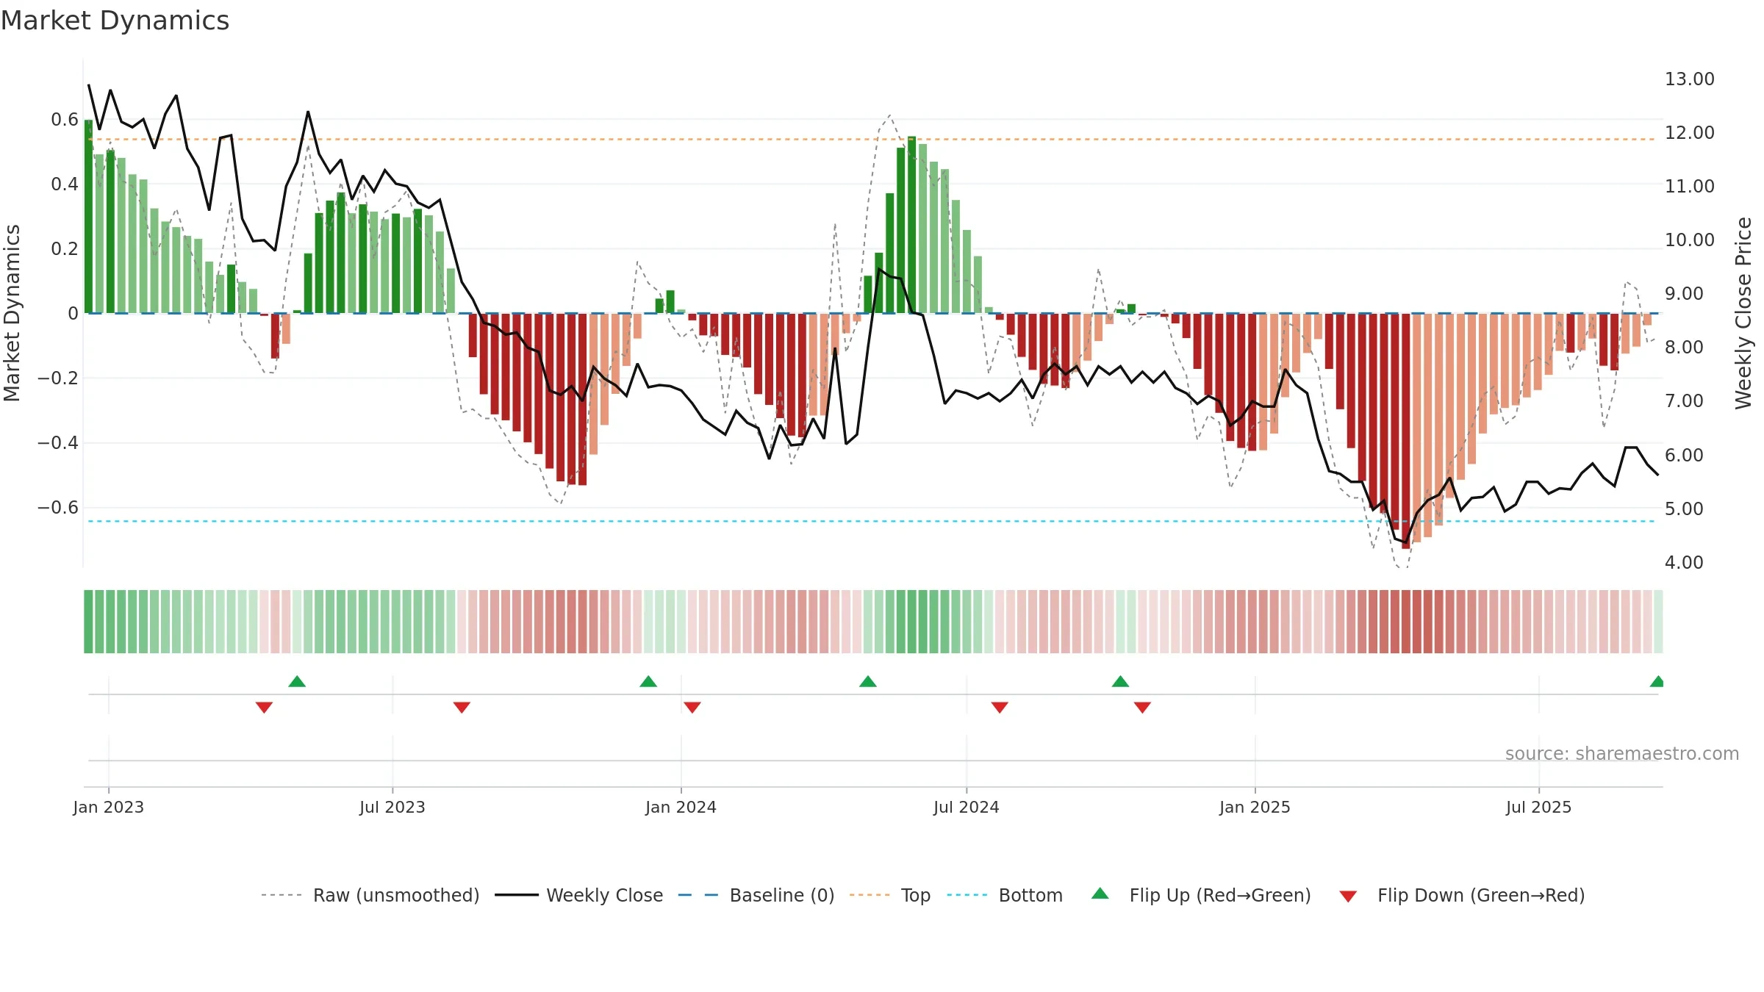1764x992 pixels.
Task: Click the Jan 2024 axis label
Action: (681, 807)
